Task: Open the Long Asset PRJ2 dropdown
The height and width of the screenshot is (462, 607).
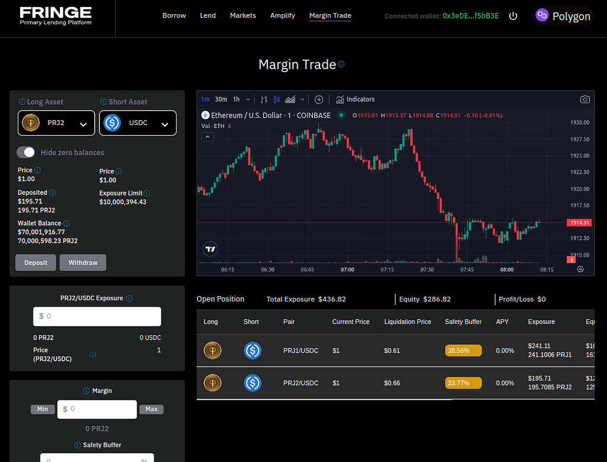Action: (56, 123)
